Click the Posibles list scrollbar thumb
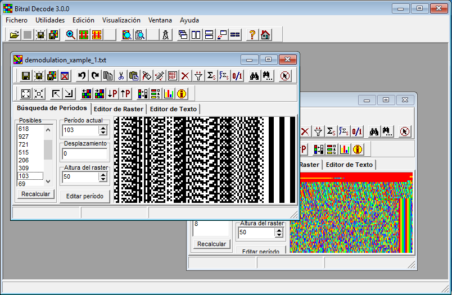This screenshot has height=295, width=452. 48,149
